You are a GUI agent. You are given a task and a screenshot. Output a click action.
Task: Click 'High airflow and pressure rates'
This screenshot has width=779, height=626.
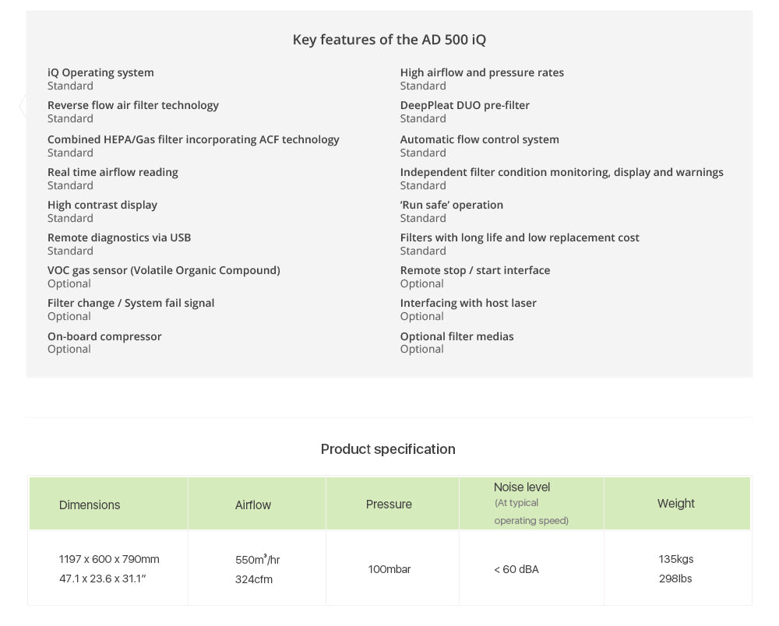(x=482, y=72)
